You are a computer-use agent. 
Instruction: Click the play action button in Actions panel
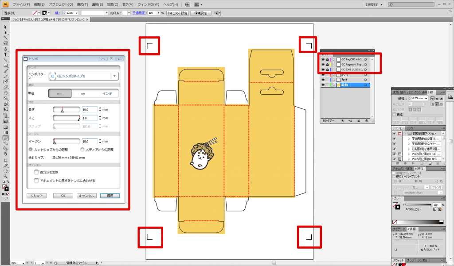(413, 163)
